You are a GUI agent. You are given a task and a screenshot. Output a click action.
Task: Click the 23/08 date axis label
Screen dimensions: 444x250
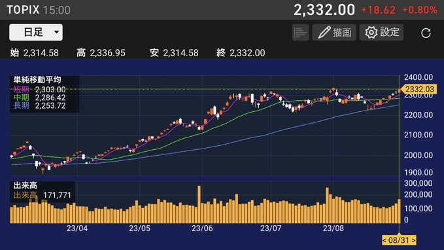click(x=333, y=228)
